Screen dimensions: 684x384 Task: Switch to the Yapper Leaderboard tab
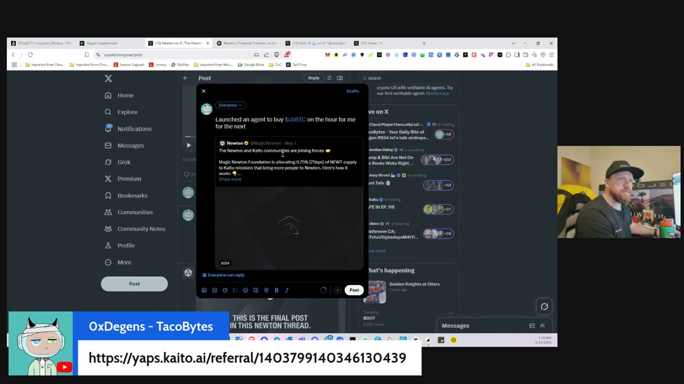click(x=110, y=43)
